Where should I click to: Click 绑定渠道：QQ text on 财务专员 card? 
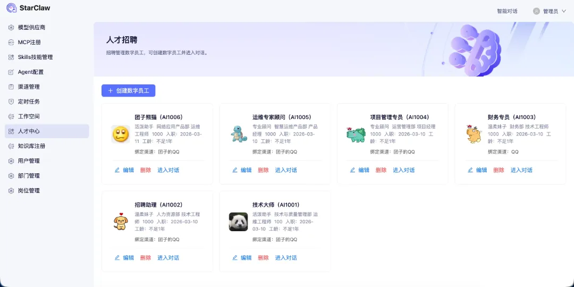tap(503, 151)
